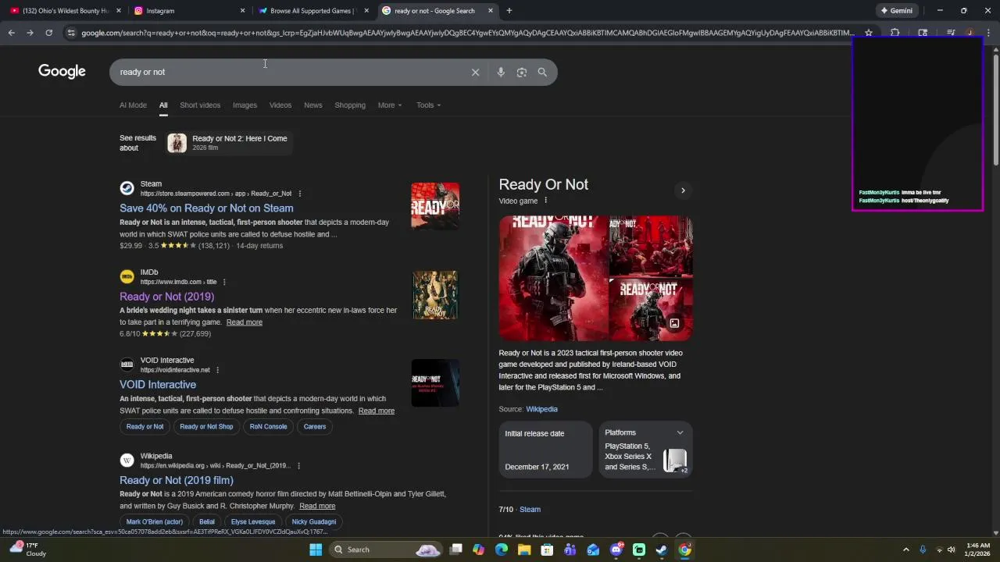The image size is (1000, 562).
Task: Open the Windows Start menu
Action: [x=316, y=550]
